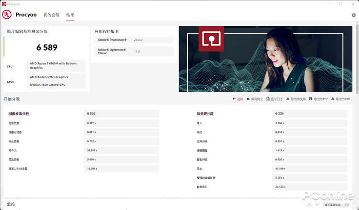359x210 pixels.
Task: Click NVIDIA T600 Laptop GPU entry
Action: point(48,85)
